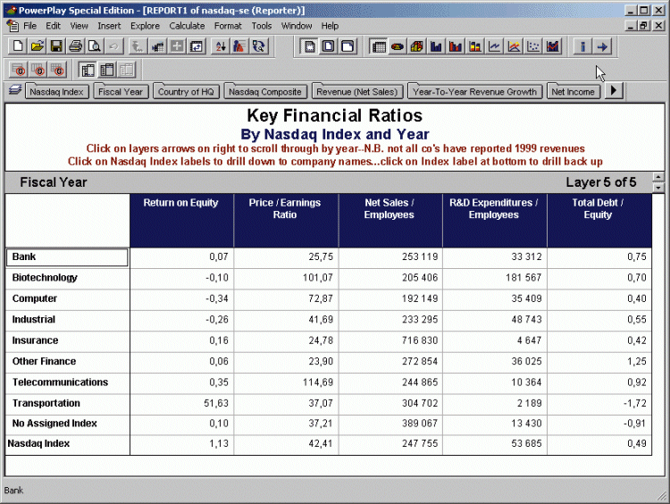The image size is (670, 504).
Task: Click the hide/show categories icon beside the plus
Action: 157,46
